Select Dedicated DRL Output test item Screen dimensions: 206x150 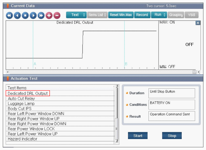(x=60, y=93)
